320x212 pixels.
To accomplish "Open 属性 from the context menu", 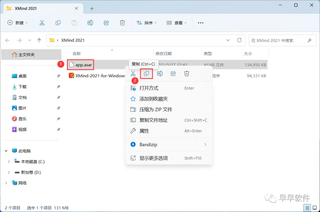I will [169, 131].
